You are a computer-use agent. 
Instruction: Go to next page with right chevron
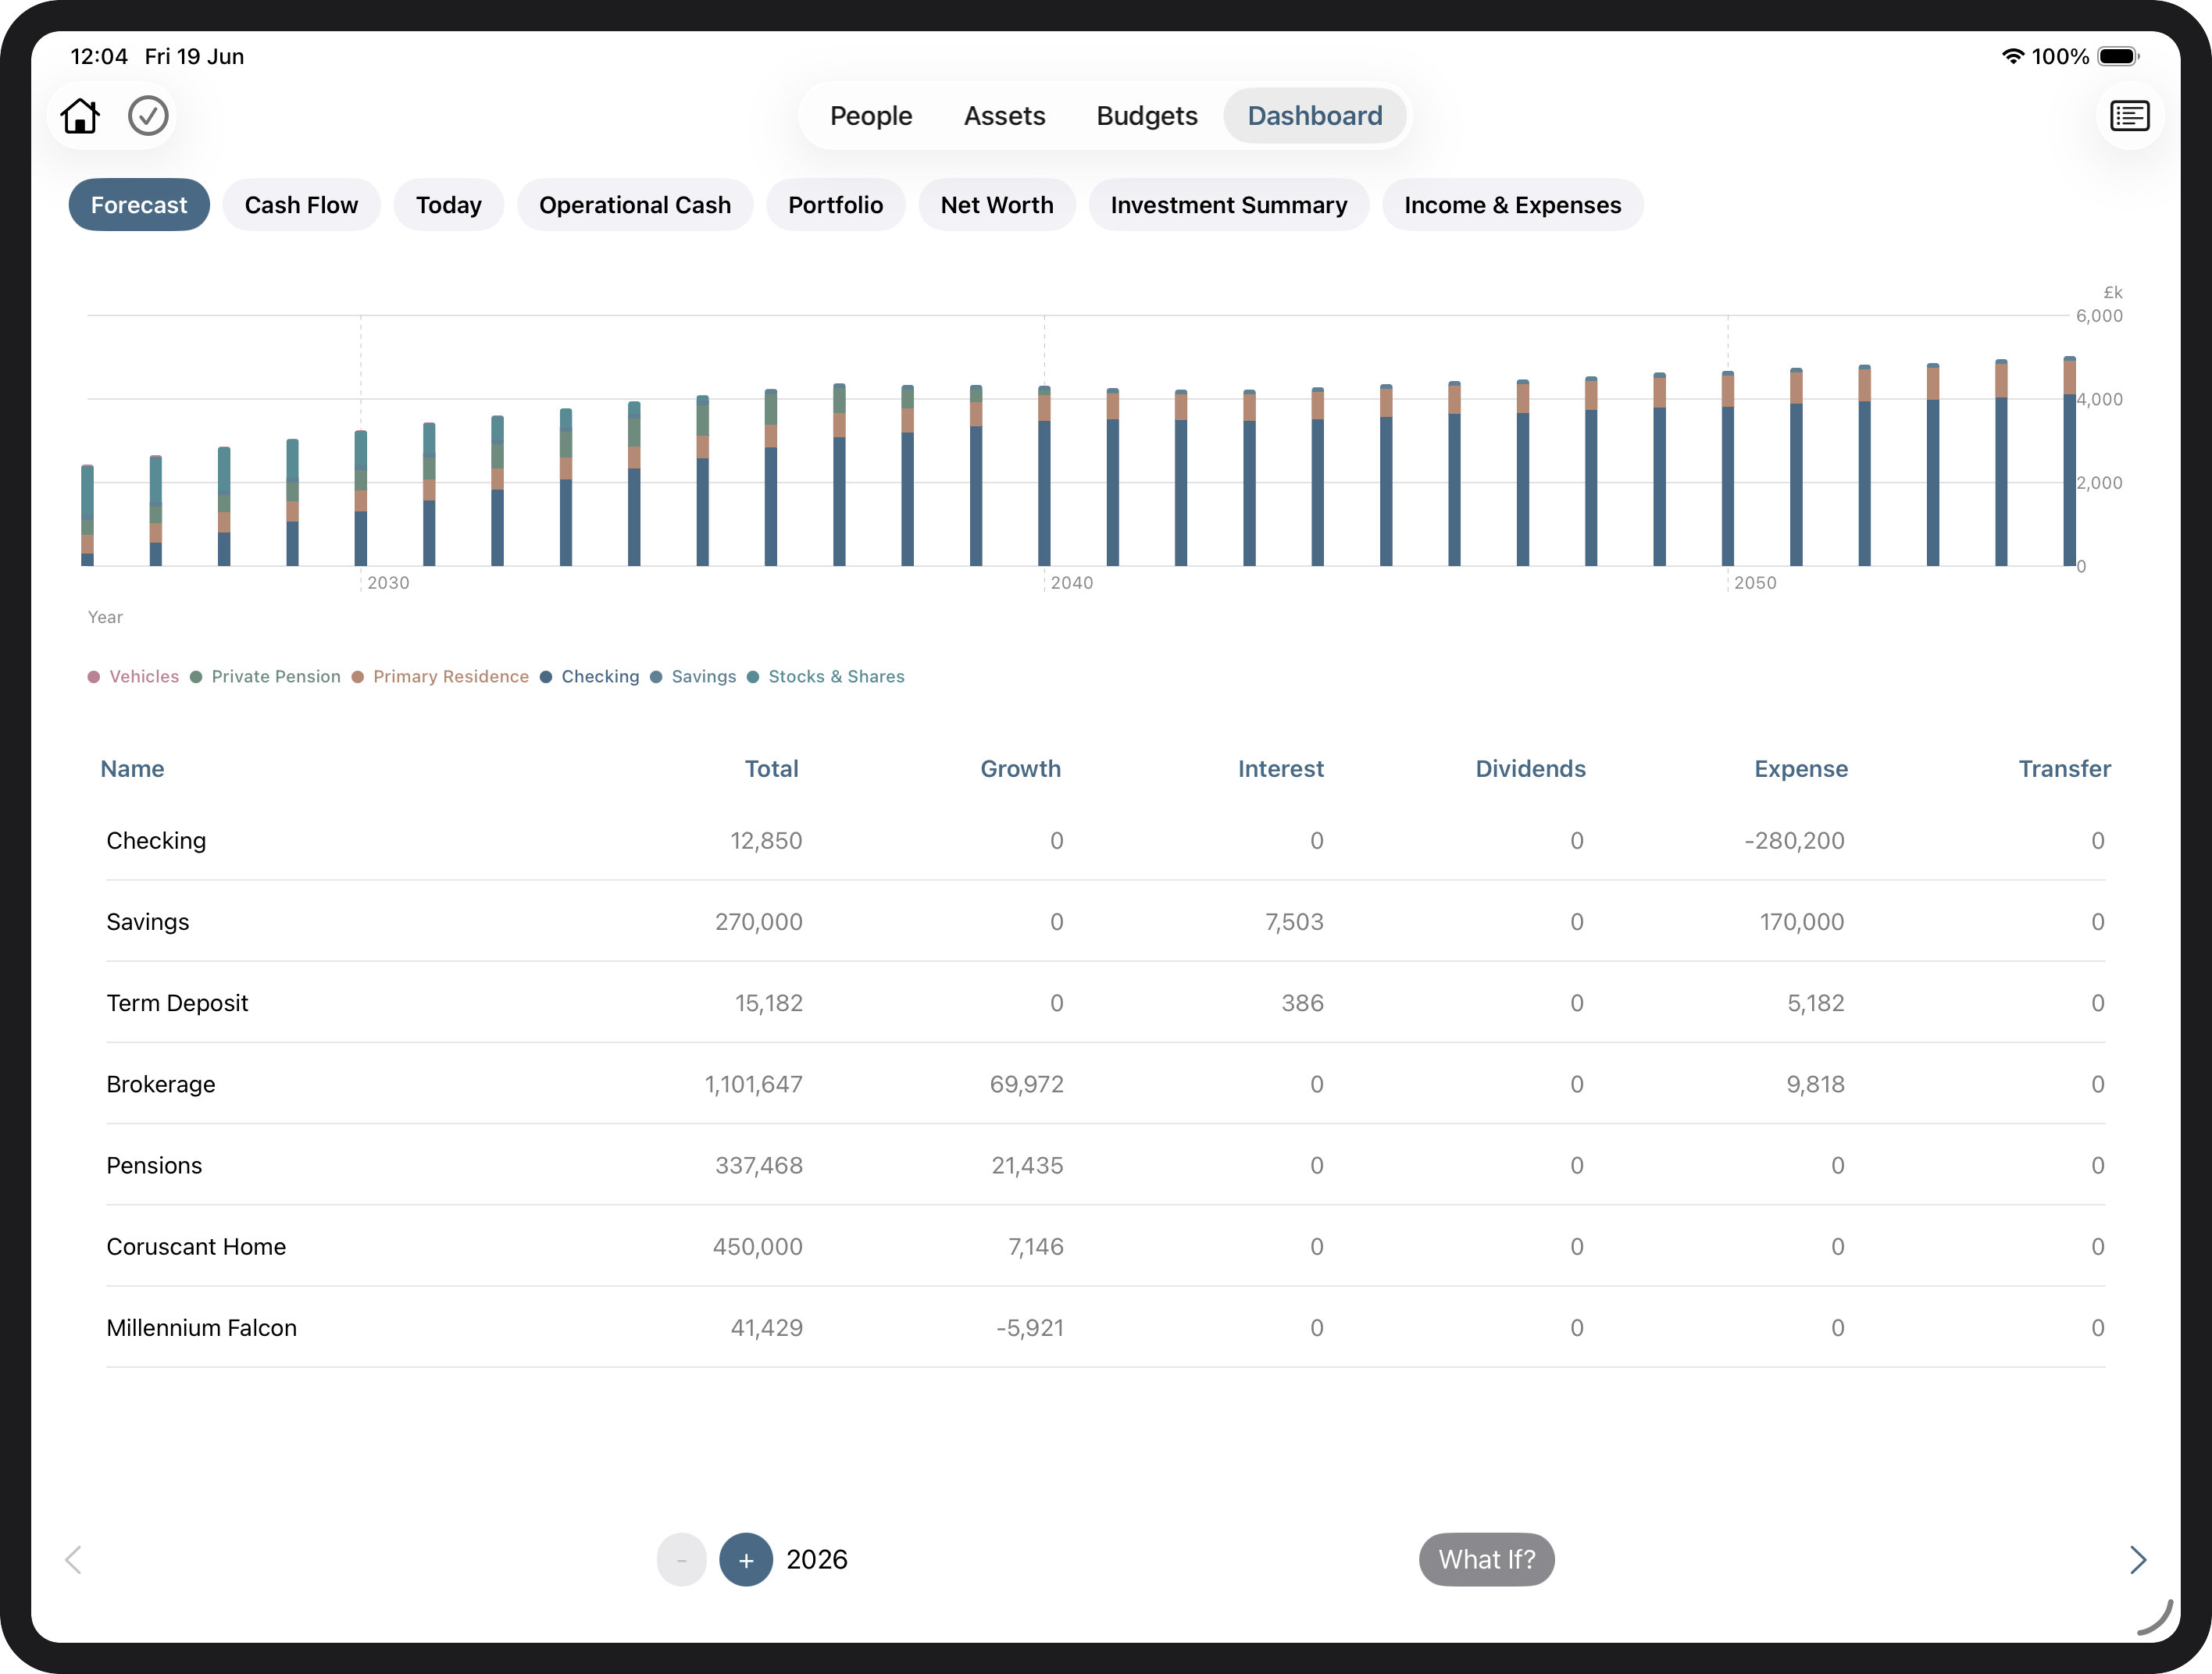click(2138, 1559)
